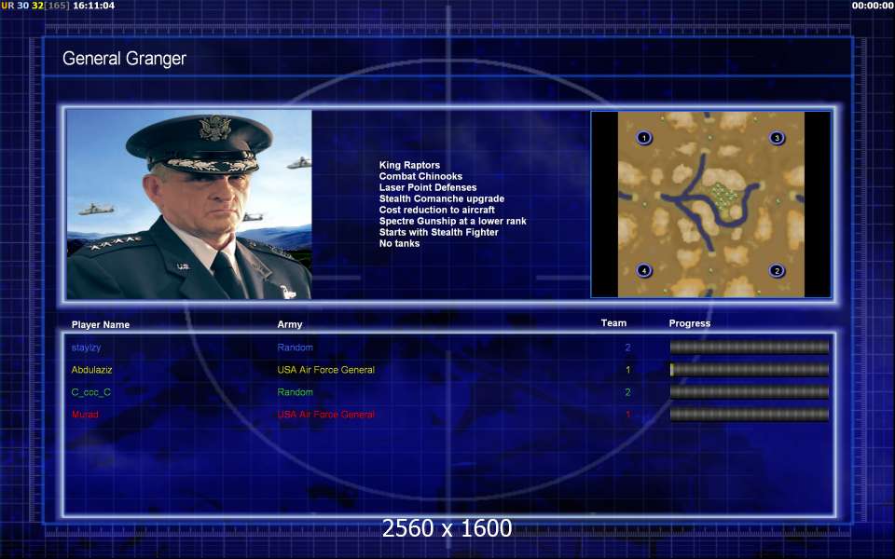Click start position marker 1 on minimap

[x=644, y=138]
